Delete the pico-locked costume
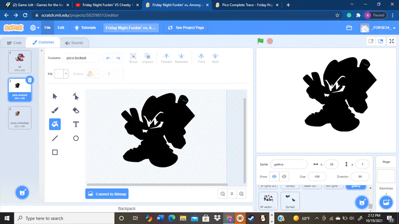Screen dimensions: 399x224 (30, 80)
